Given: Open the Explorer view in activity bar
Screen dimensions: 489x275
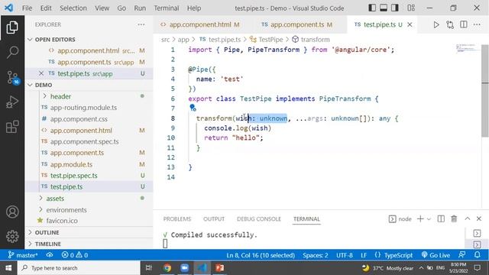Looking at the screenshot, I should point(12,27).
